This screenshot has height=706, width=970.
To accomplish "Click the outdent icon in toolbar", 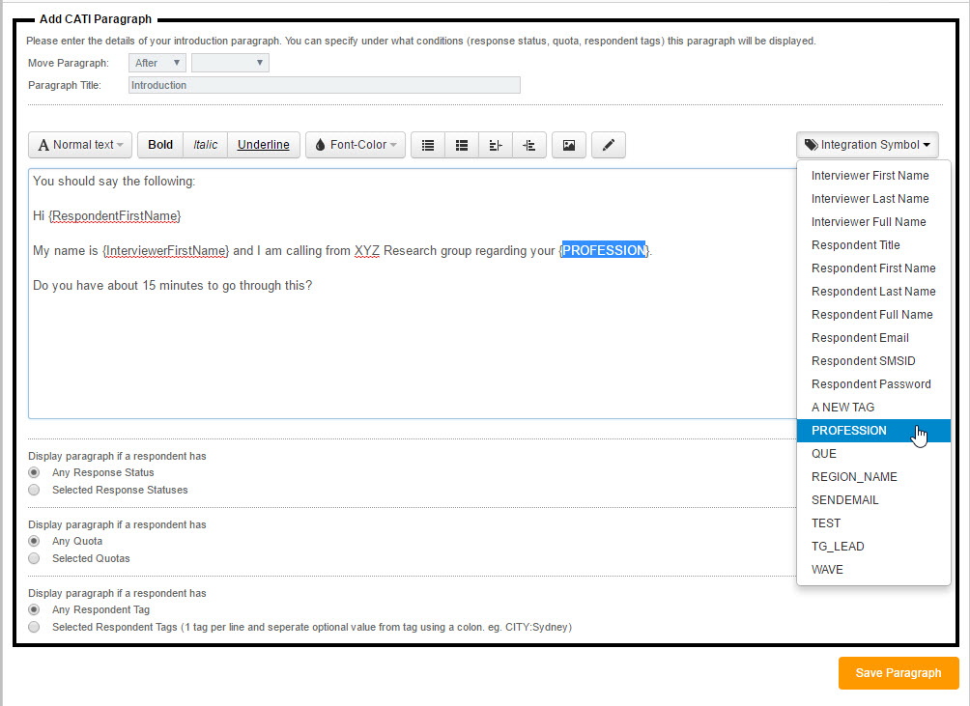I will [496, 145].
